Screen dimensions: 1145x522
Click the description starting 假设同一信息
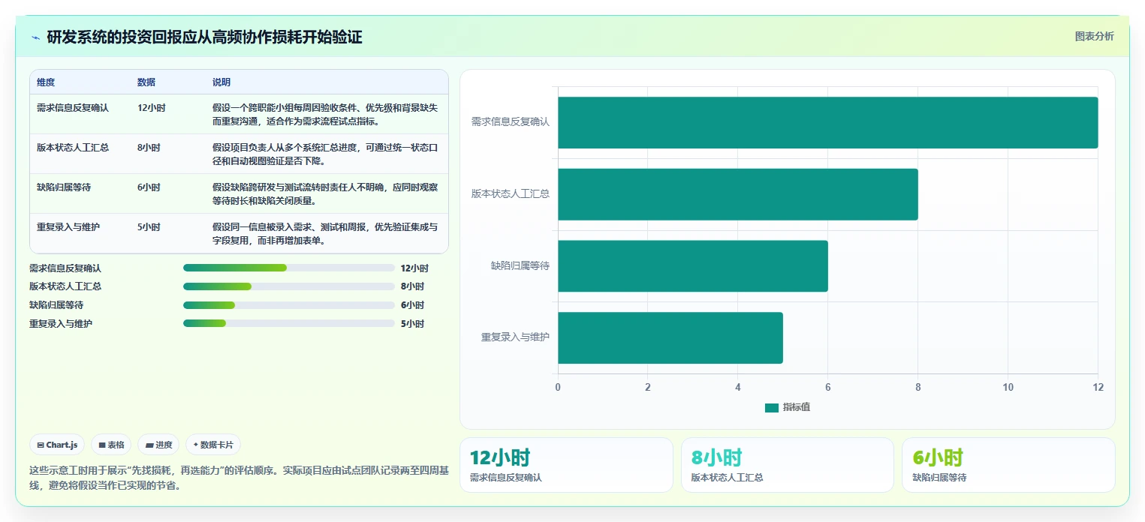pyautogui.click(x=325, y=234)
